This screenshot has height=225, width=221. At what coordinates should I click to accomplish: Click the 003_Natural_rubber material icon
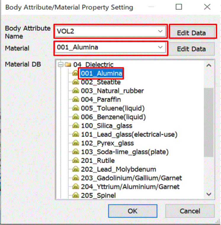click(76, 91)
